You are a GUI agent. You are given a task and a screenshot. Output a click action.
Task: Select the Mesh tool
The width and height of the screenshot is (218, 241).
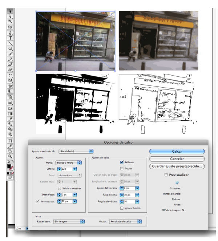[x=10, y=109]
